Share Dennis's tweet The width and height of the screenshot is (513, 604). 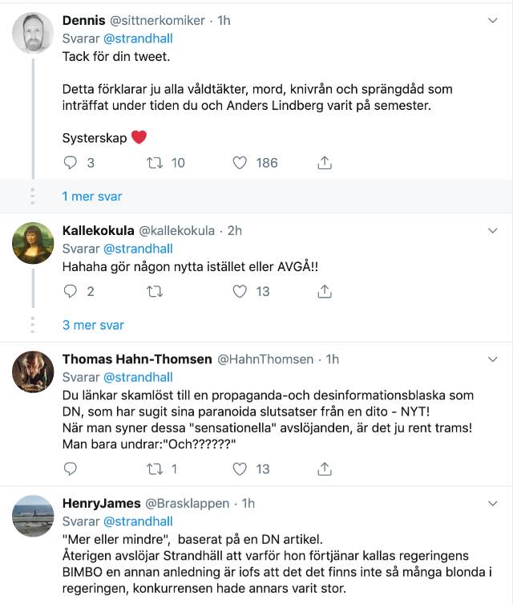[325, 163]
